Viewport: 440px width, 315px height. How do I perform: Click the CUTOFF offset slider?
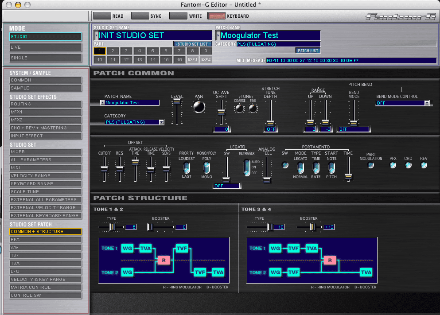click(x=104, y=169)
